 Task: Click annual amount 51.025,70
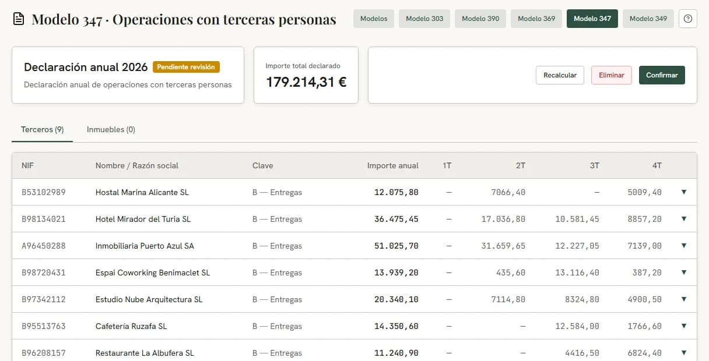396,246
